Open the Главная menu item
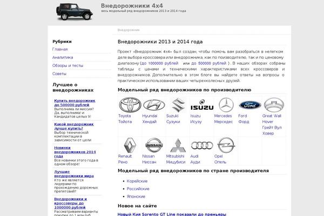The height and width of the screenshot is (216, 324). 60,49
